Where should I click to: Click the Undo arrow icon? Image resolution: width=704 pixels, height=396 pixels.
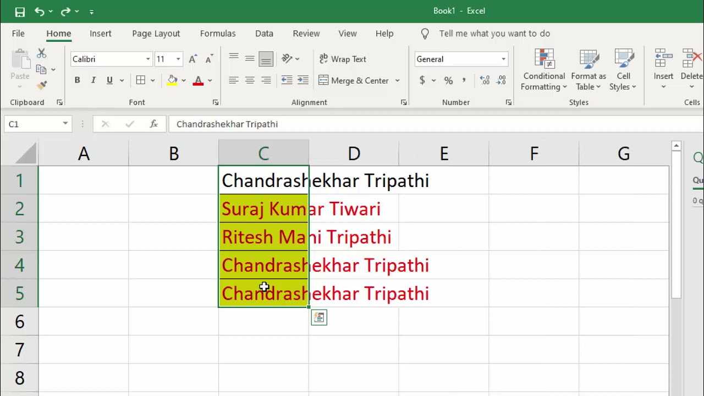[x=39, y=11]
